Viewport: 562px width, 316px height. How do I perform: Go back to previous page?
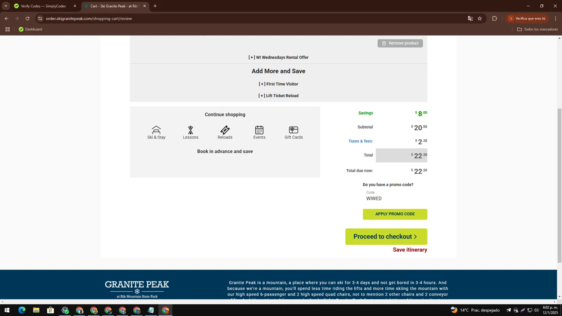pos(6,18)
